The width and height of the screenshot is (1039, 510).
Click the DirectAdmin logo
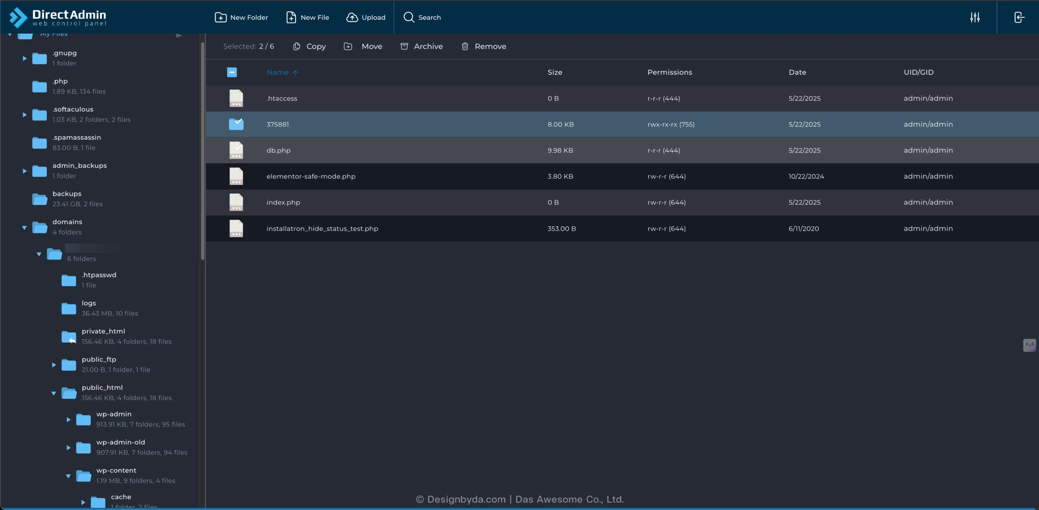[58, 17]
